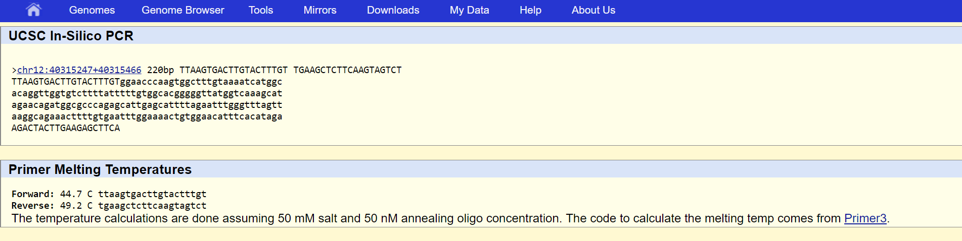
Task: Click the Forward 44.7 C melting temperature line
Action: coord(109,194)
